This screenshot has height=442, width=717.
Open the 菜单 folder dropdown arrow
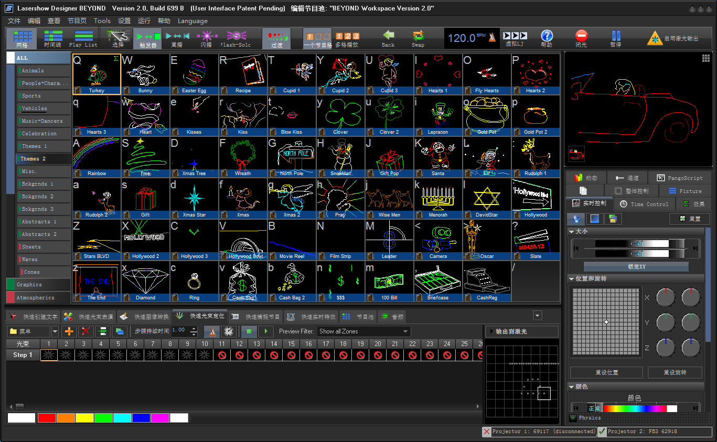[x=55, y=331]
